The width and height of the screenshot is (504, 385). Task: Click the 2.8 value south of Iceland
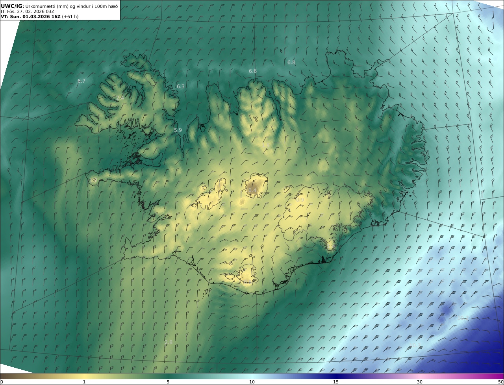169,342
